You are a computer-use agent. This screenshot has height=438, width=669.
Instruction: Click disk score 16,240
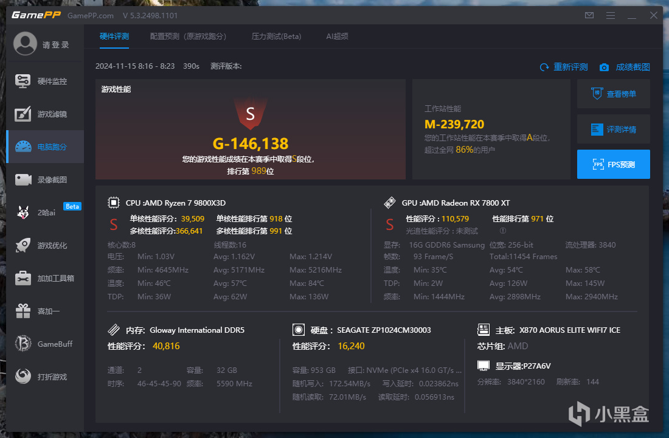(x=351, y=346)
